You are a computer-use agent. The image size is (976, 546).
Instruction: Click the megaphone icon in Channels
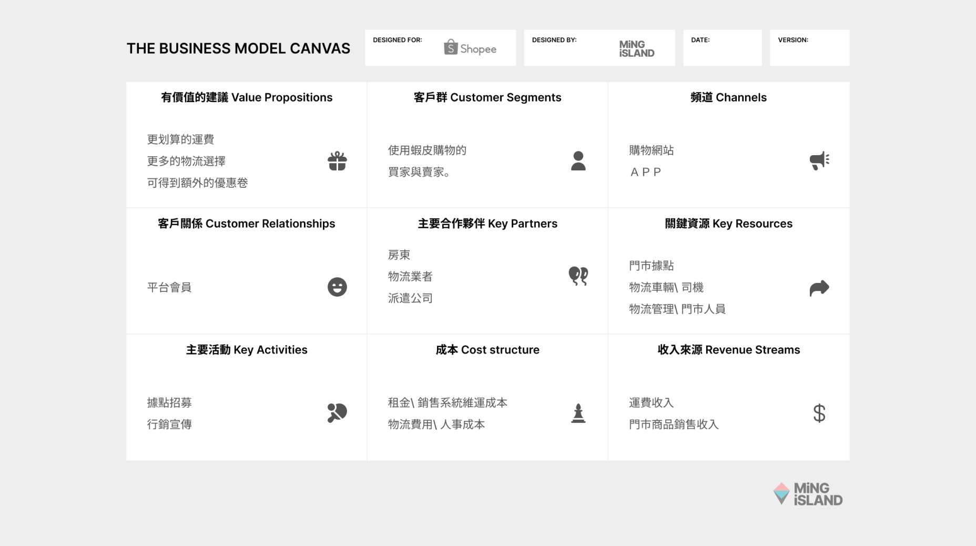point(819,160)
